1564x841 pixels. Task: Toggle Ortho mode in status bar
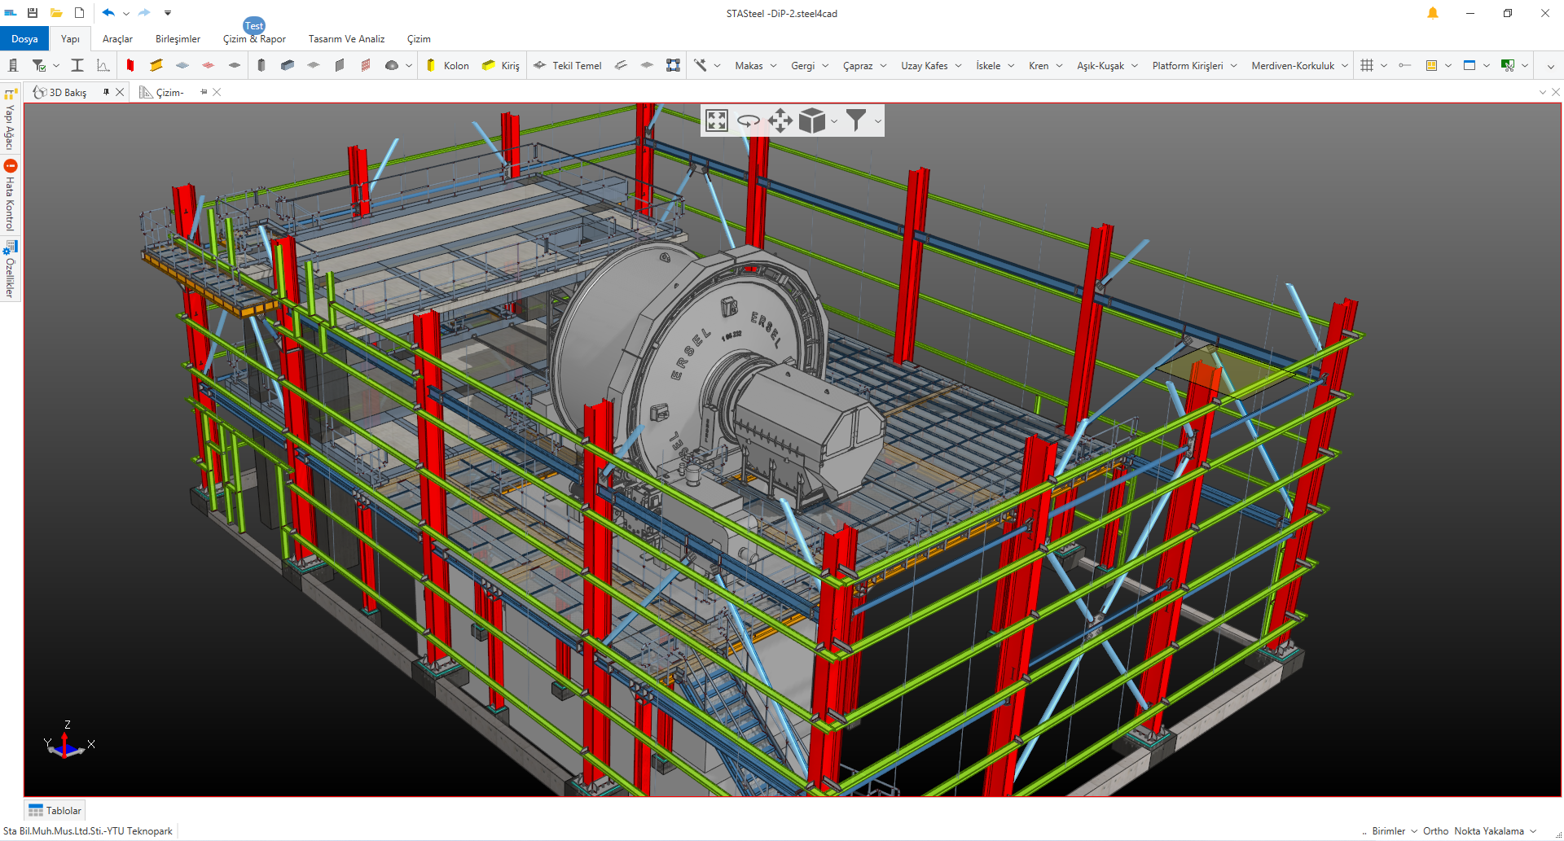coord(1435,831)
